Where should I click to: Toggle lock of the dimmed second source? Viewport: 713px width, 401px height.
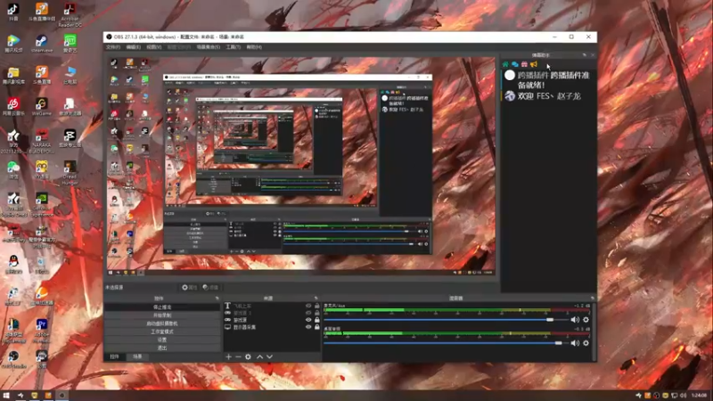317,313
